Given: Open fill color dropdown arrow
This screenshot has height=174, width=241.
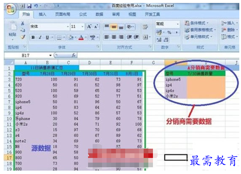Looking at the screenshot, I should pyautogui.click(x=75, y=38).
